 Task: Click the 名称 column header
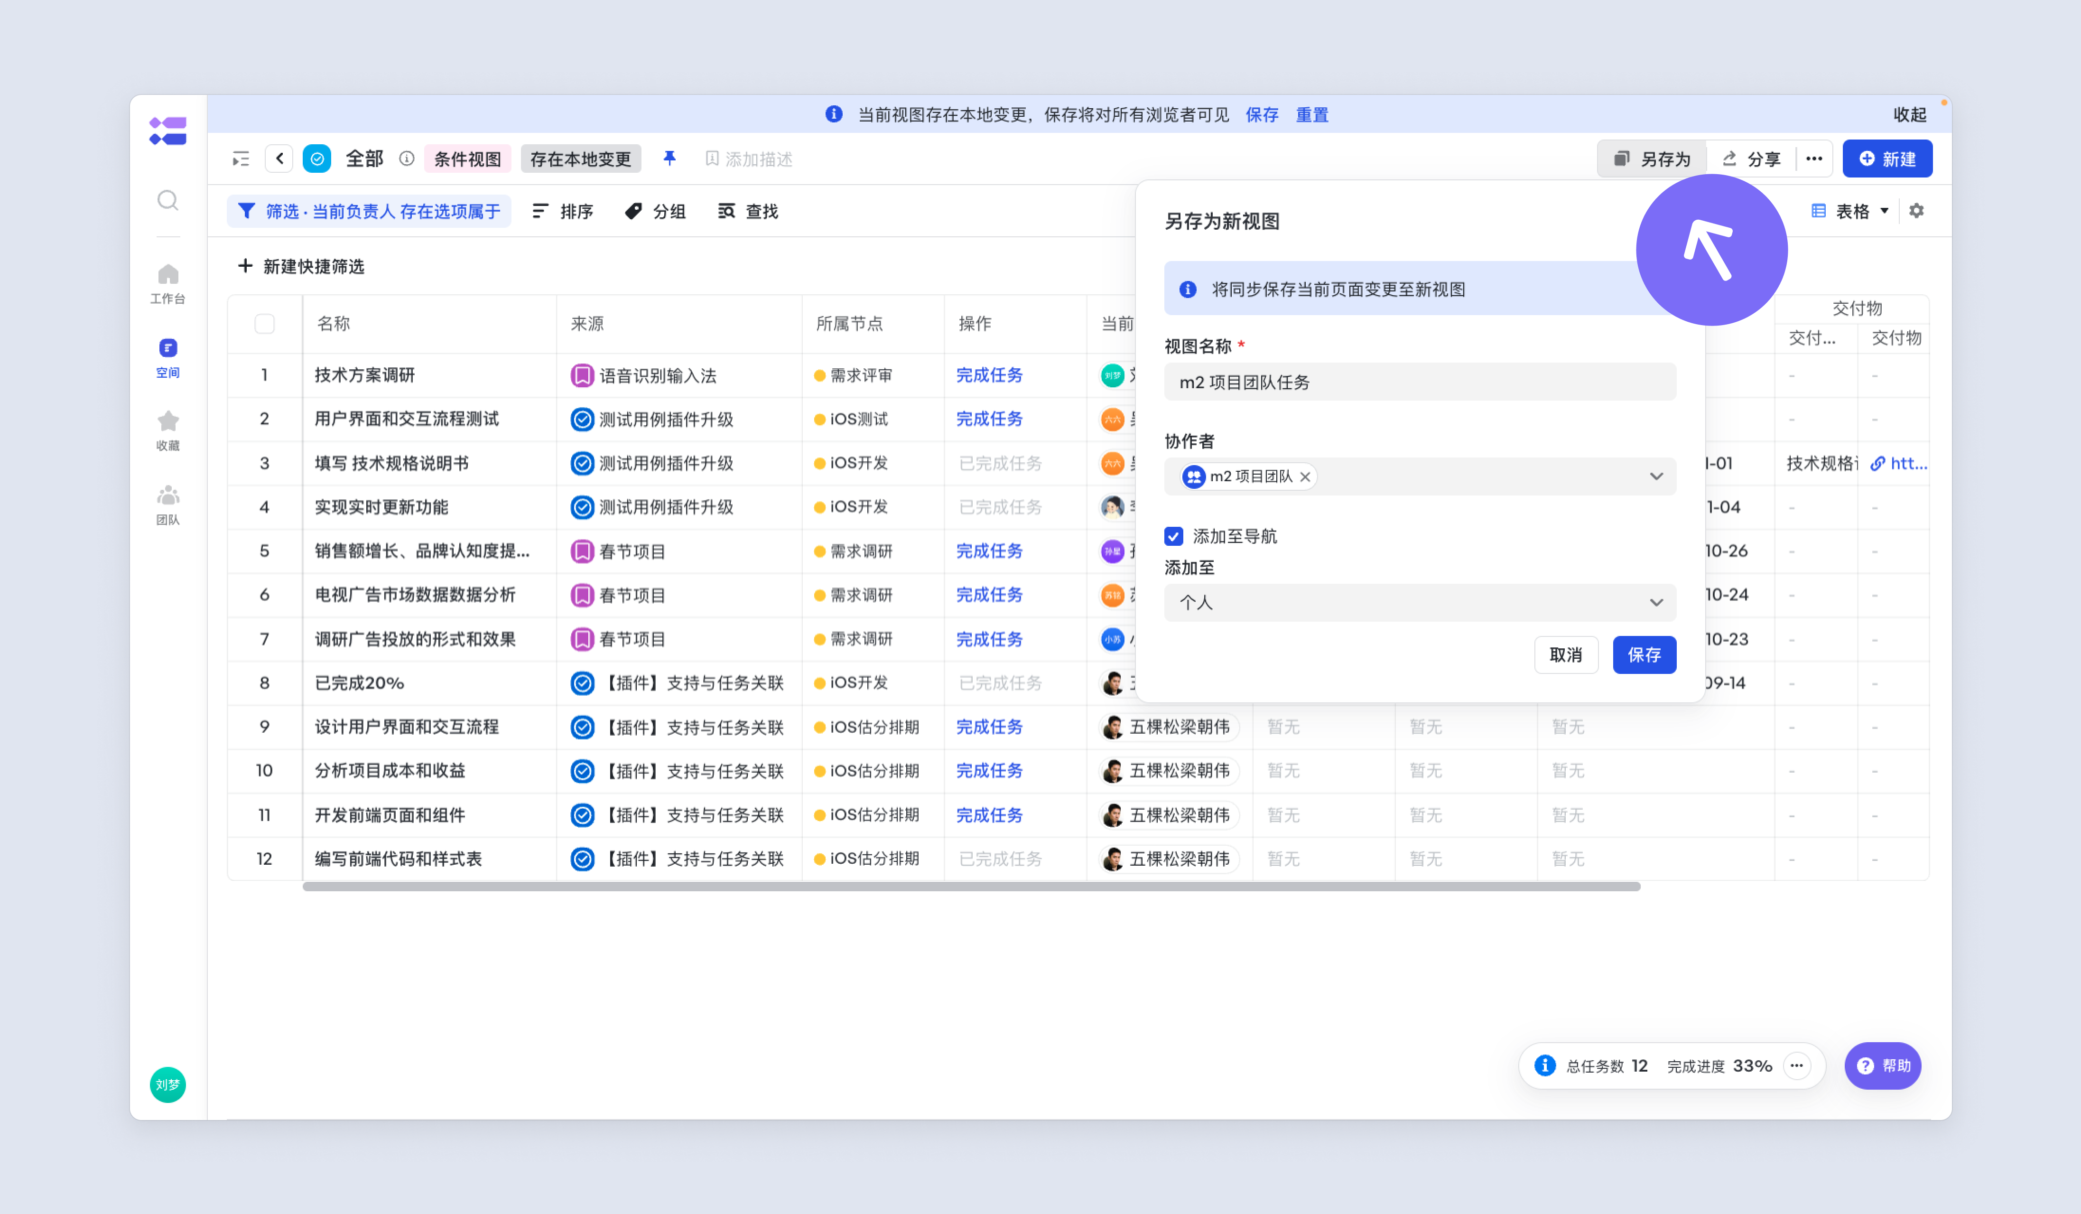click(334, 324)
